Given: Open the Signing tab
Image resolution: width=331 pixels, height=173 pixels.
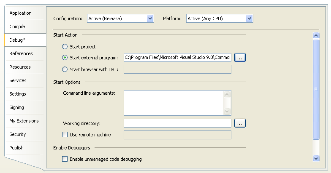Looking at the screenshot, I should pos(17,108).
